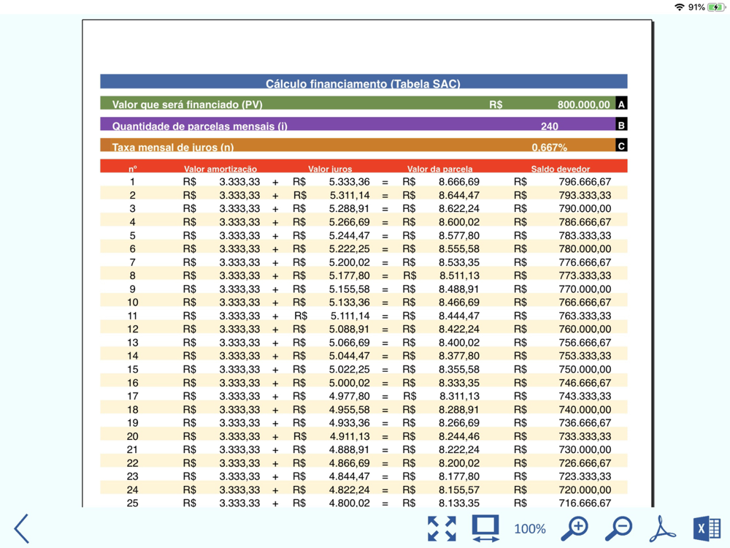Select parcela value 8.311,13

click(459, 396)
